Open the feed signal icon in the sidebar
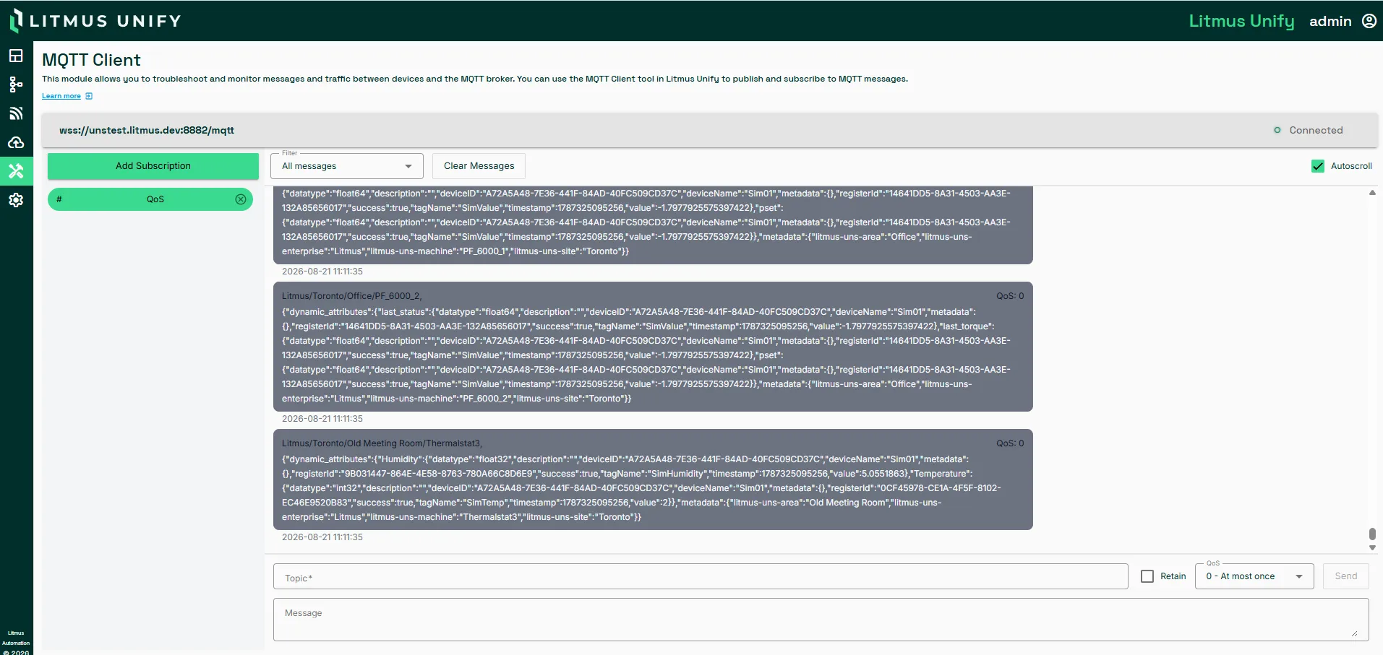Image resolution: width=1383 pixels, height=655 pixels. coord(16,113)
